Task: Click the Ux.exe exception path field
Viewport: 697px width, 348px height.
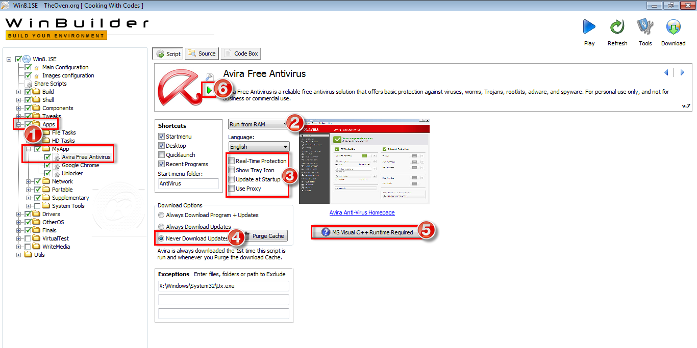Action: click(x=223, y=286)
